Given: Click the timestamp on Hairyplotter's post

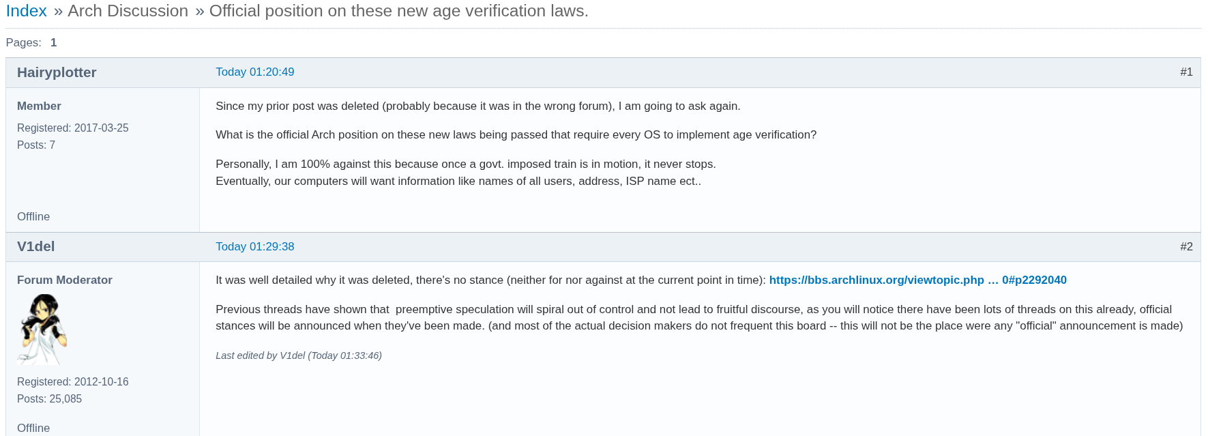Looking at the screenshot, I should (254, 72).
